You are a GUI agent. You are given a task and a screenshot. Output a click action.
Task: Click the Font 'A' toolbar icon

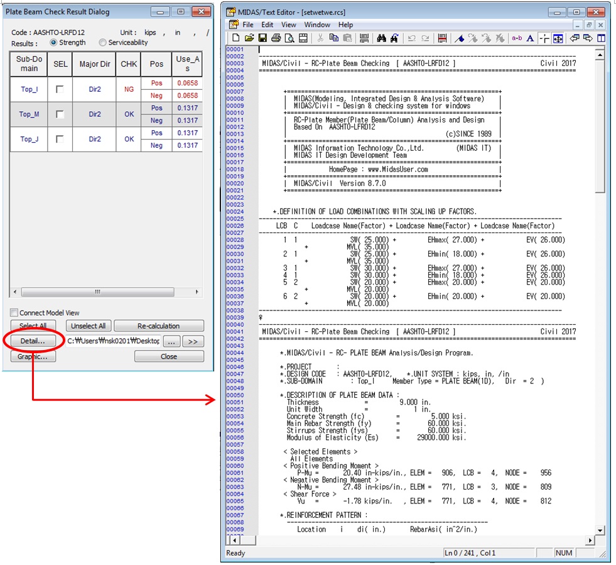530,38
